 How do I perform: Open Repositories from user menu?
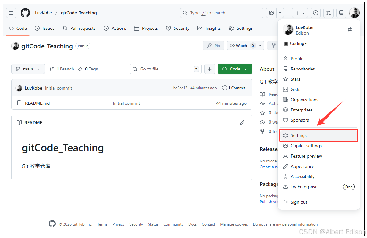tap(319, 69)
